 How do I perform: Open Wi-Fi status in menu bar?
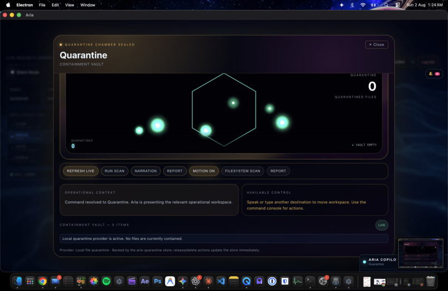(363, 5)
